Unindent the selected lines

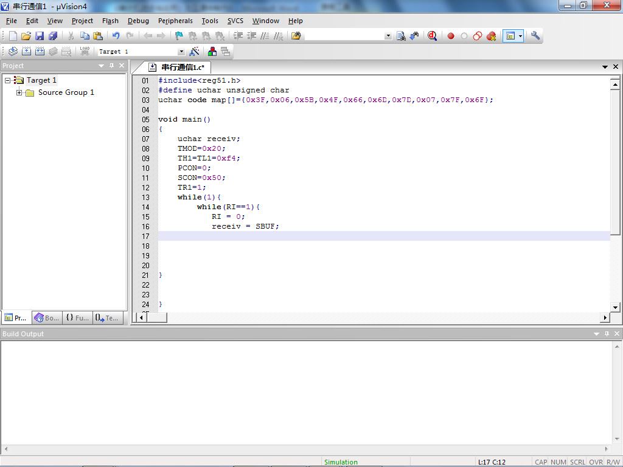(251, 36)
